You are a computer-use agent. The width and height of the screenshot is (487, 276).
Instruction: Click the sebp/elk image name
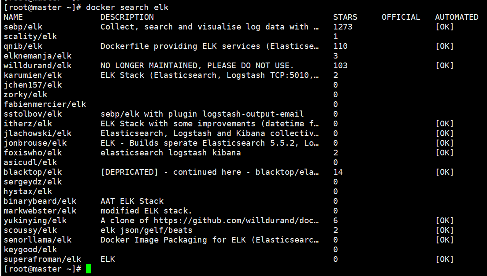(23, 27)
